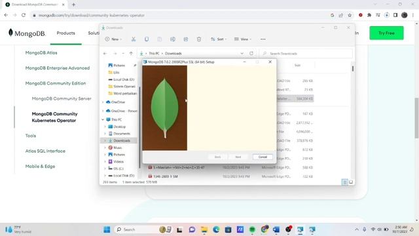Reload the browser page
Screen dimensions: 419x236
[24, 15]
